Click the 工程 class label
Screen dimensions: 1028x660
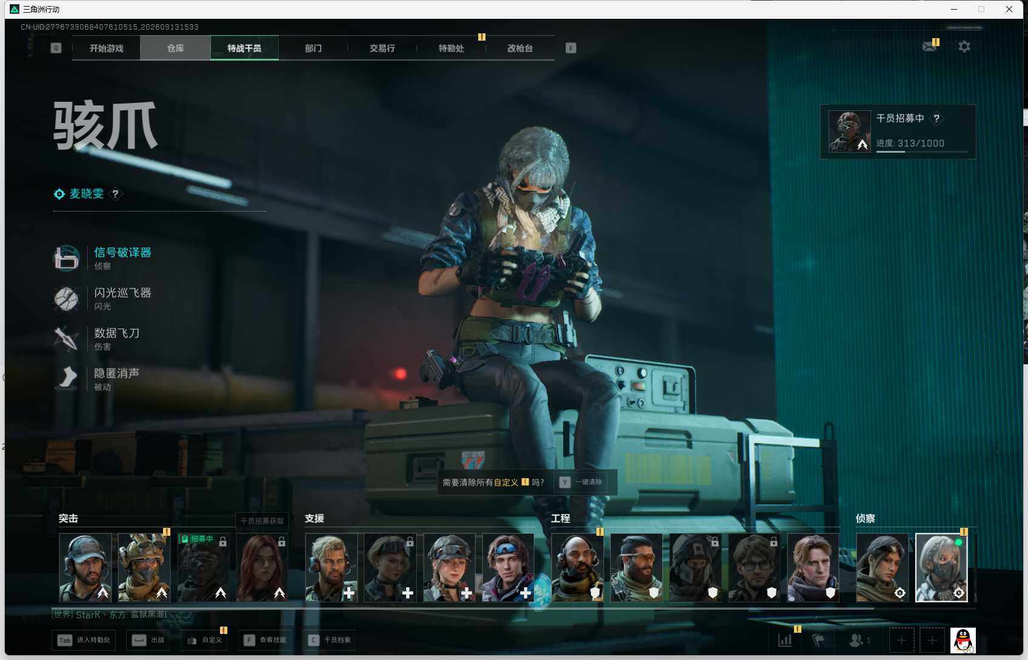click(x=560, y=519)
